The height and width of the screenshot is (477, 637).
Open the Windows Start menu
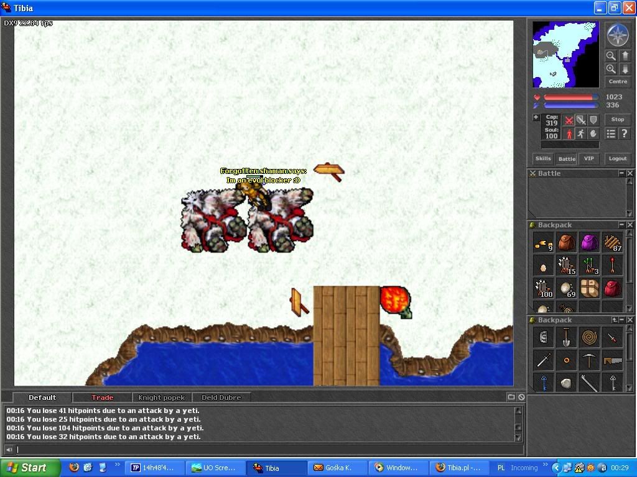(x=30, y=468)
